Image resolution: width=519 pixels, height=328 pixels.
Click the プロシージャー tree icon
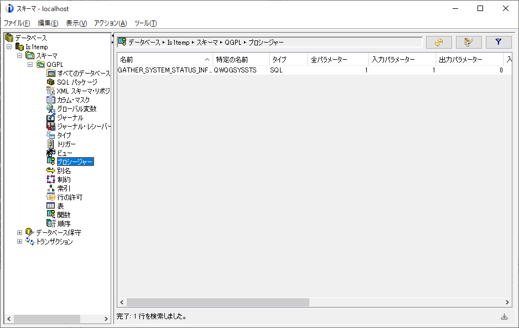[x=51, y=162]
